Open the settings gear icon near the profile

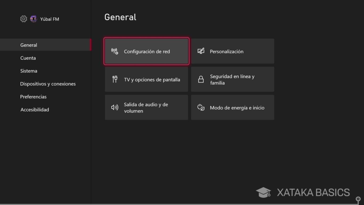23,19
